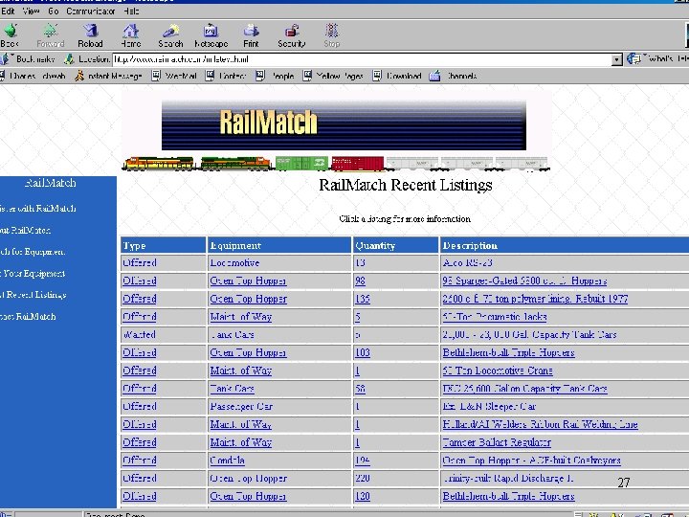
Task: Open the View menu
Action: [x=31, y=11]
